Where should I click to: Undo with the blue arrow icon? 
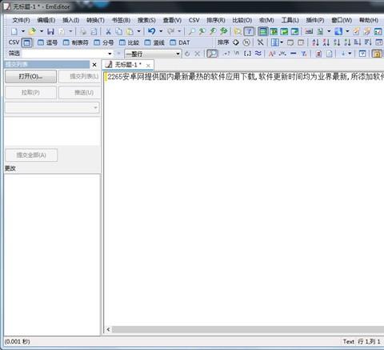[x=152, y=31]
